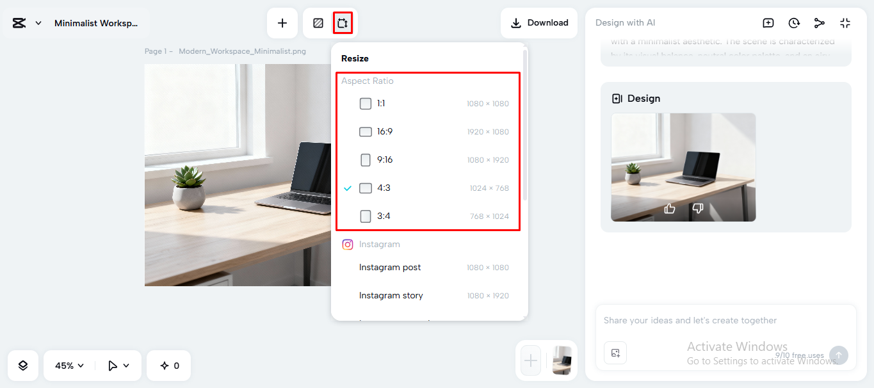Click the 16:9 landscape shape icon
Viewport: 874px width, 388px height.
pyautogui.click(x=366, y=132)
